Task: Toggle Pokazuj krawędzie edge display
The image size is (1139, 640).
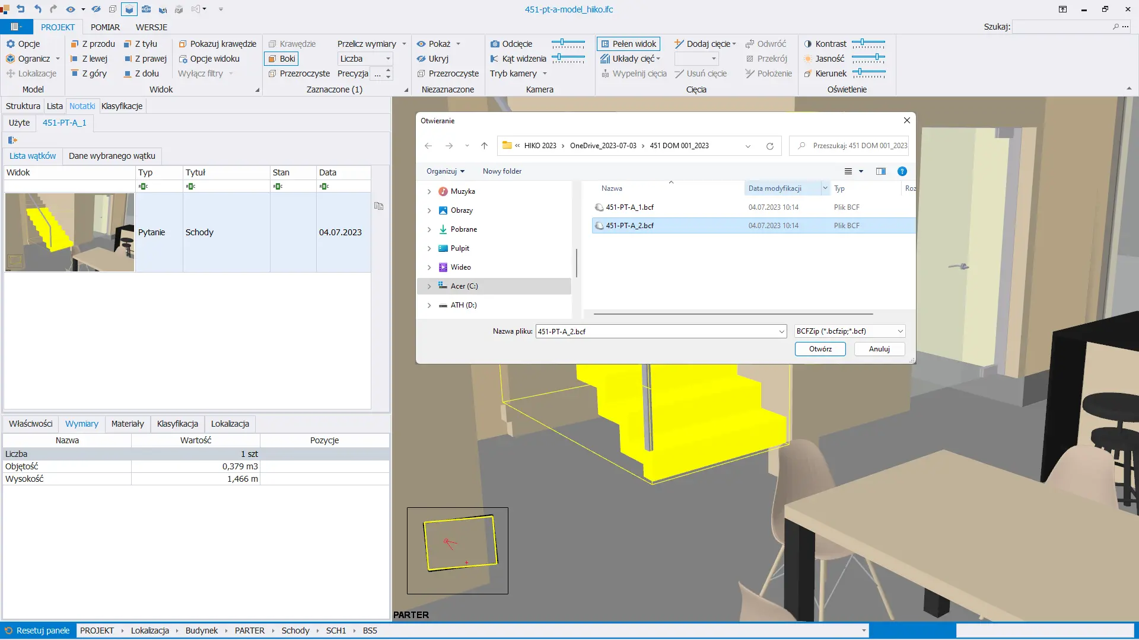Action: coord(217,44)
